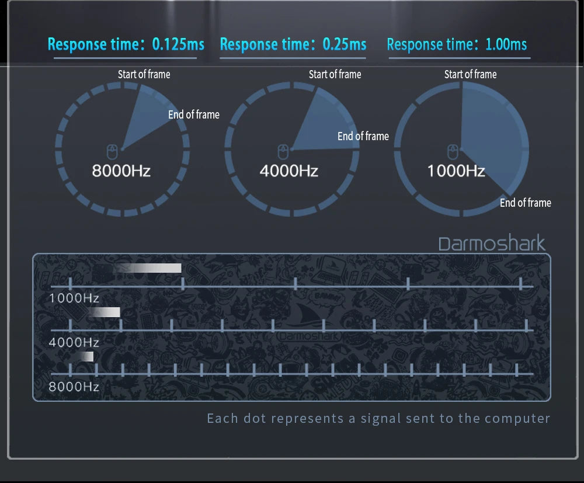Click End of frame beside the 8000Hz dial
Image resolution: width=584 pixels, height=483 pixels.
[x=194, y=114]
